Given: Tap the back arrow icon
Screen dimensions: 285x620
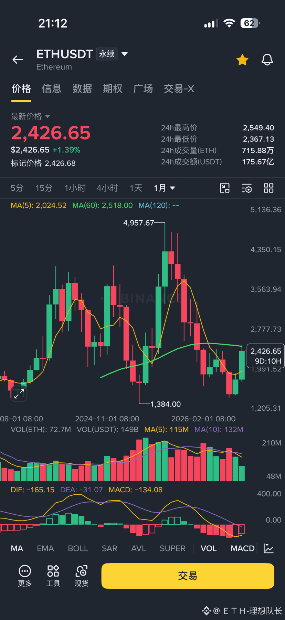Looking at the screenshot, I should pyautogui.click(x=18, y=60).
